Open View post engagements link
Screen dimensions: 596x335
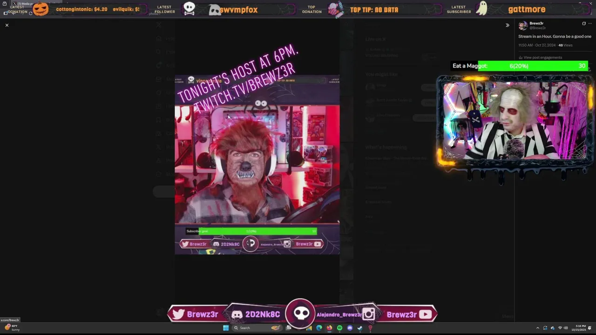(543, 57)
